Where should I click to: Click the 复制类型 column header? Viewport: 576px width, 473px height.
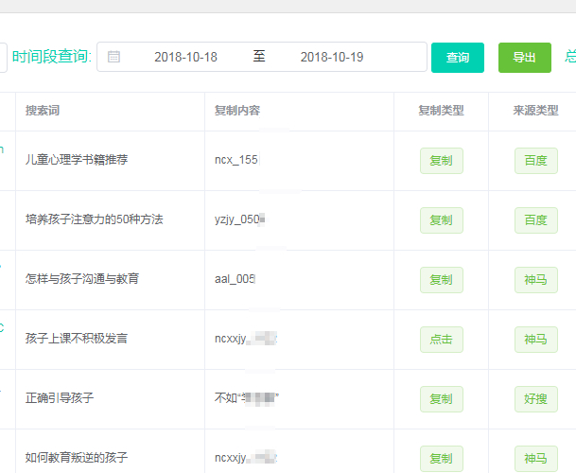[441, 111]
